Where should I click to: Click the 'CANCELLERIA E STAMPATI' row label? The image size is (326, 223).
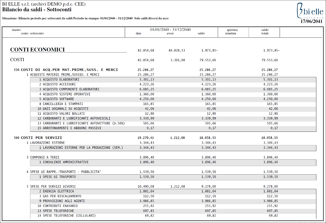[x=63, y=104]
